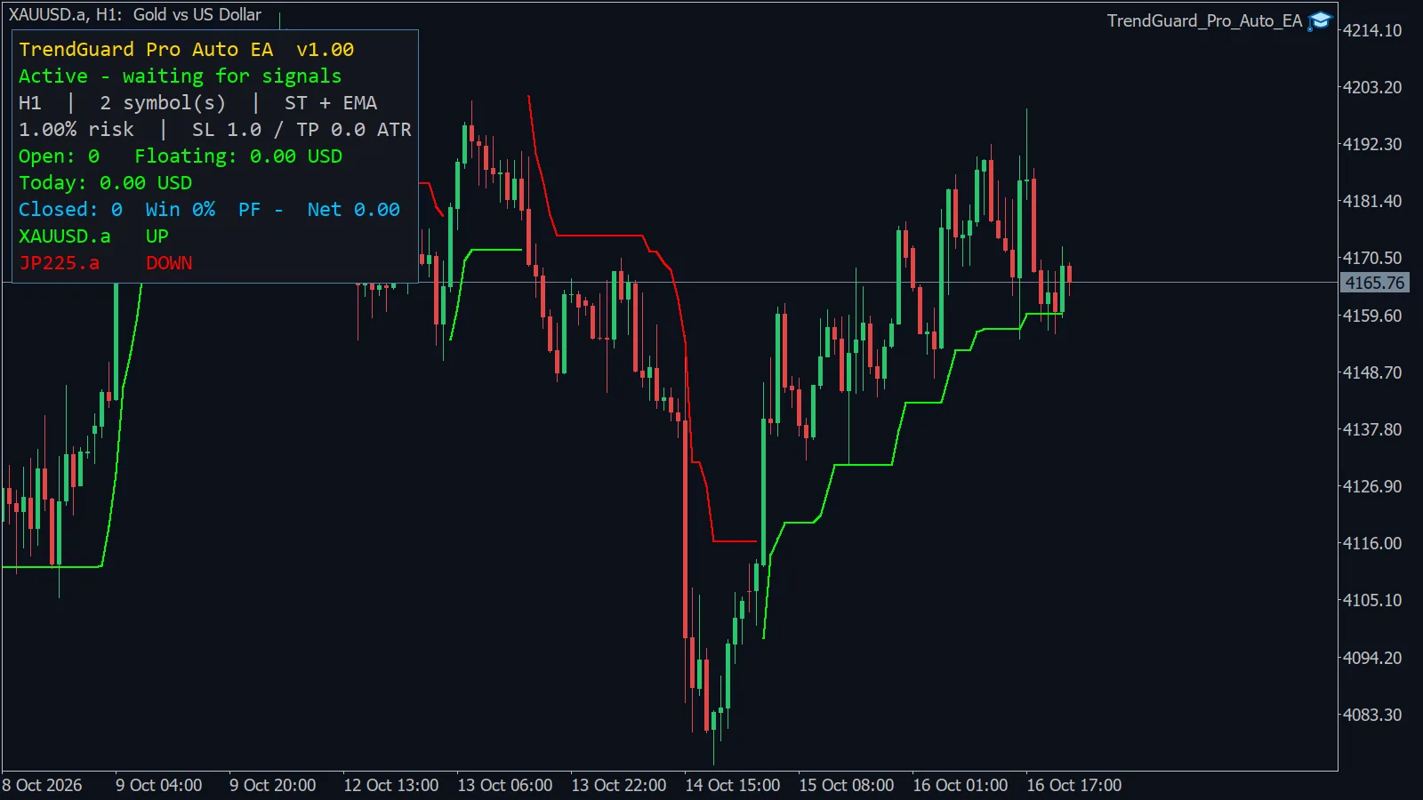The image size is (1423, 800).
Task: Click the 'ST + EMA' strategy text
Action: pyautogui.click(x=331, y=103)
